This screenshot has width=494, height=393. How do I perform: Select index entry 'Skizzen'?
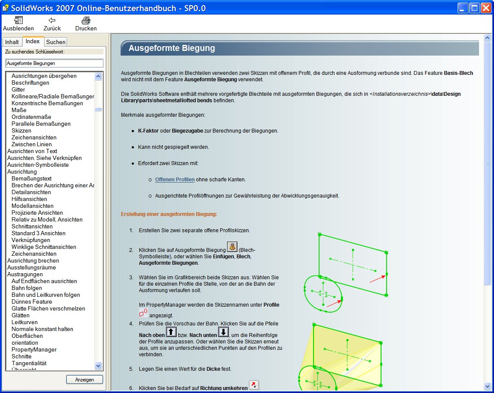coord(21,131)
